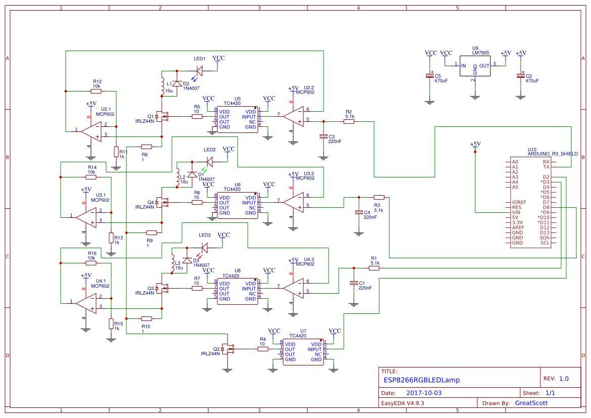This screenshot has width=591, height=418.
Task: Select inductor L2 10u coil
Action: point(177,176)
